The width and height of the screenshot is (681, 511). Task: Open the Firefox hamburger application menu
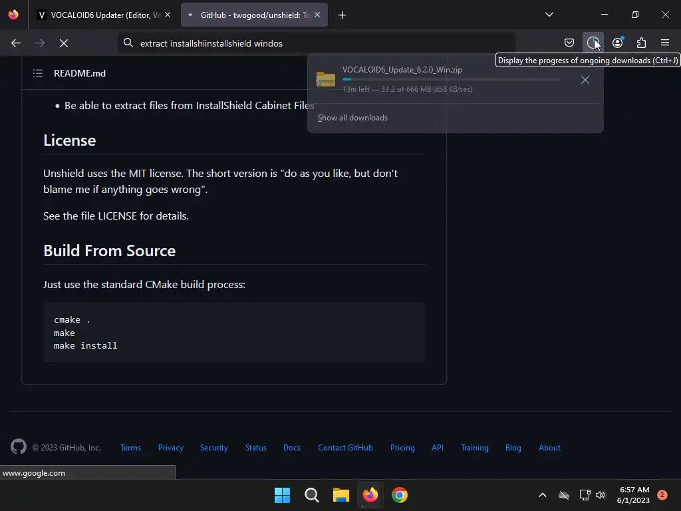tap(665, 43)
